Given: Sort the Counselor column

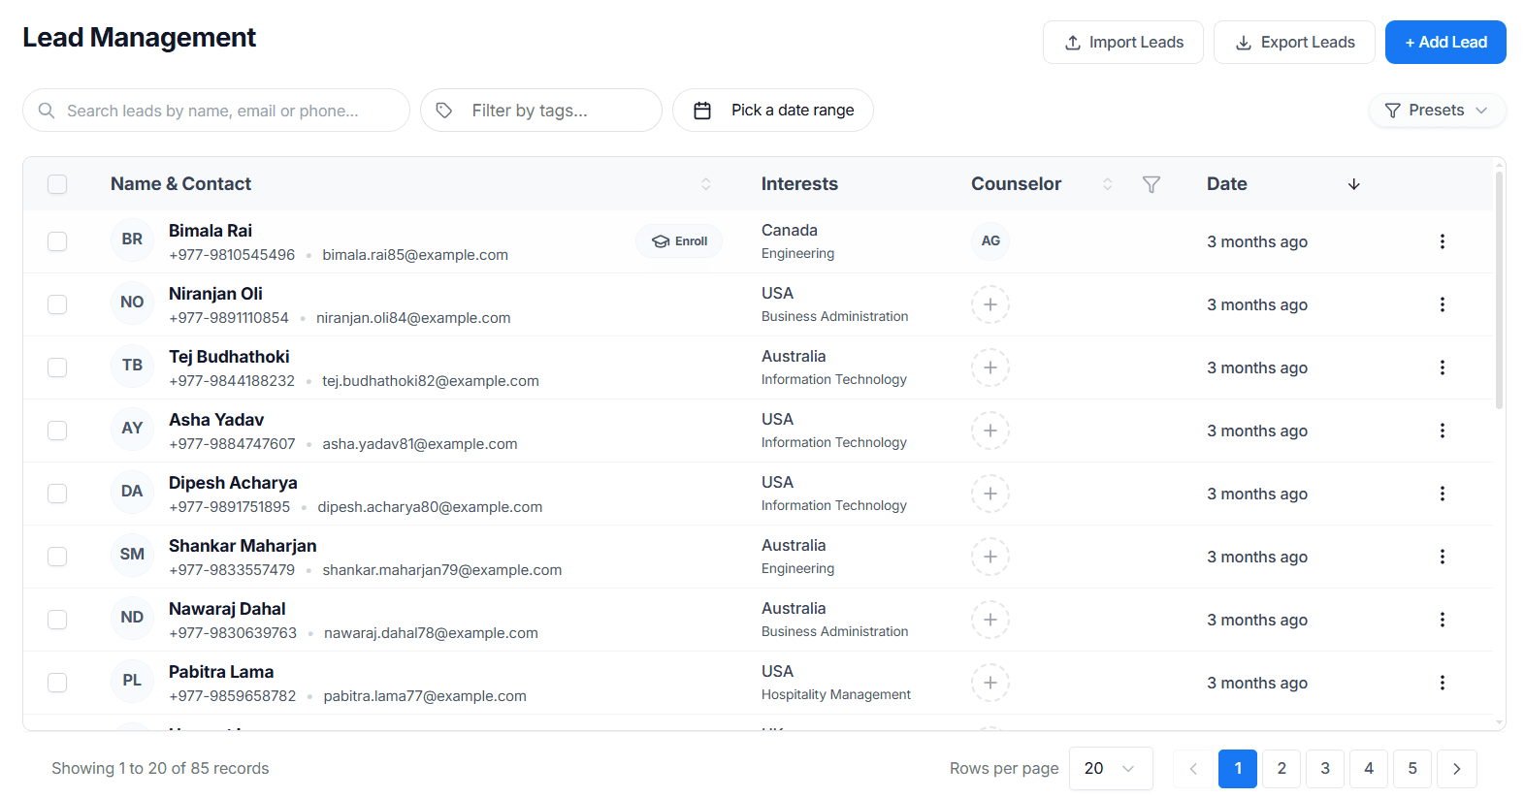Looking at the screenshot, I should (1107, 184).
